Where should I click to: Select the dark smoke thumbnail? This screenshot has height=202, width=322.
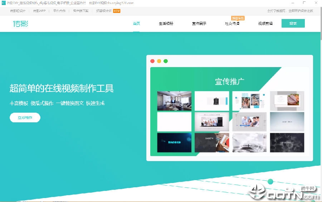[x=287, y=142]
